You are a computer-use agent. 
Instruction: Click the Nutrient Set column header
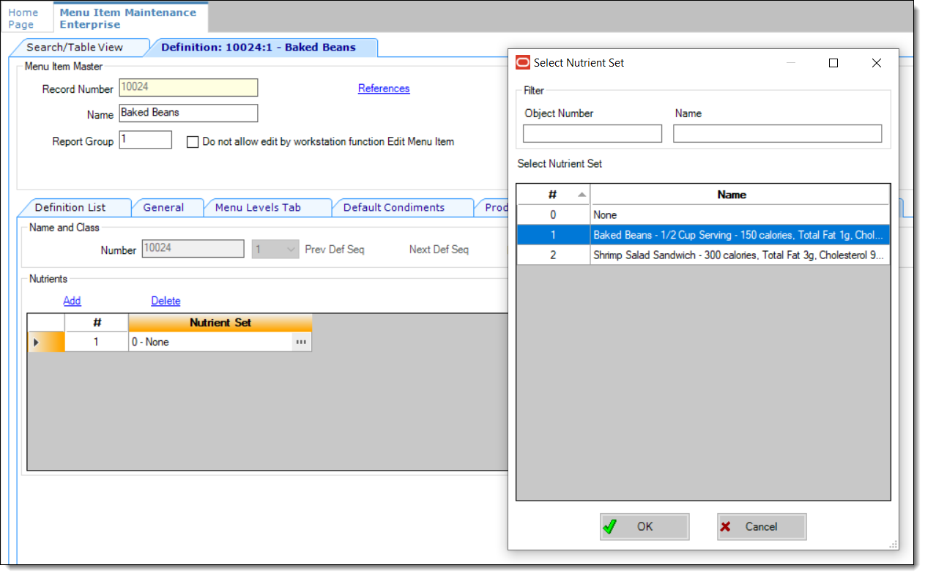tap(220, 323)
